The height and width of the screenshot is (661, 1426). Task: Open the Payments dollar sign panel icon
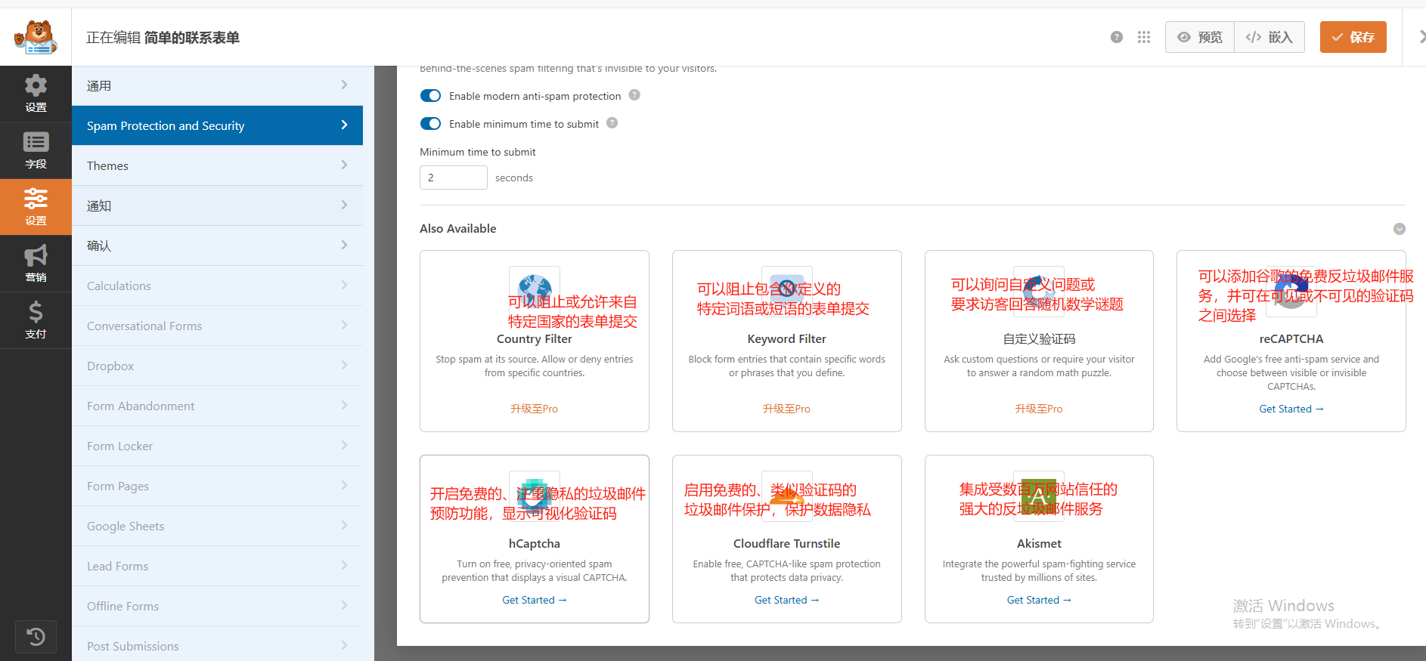(36, 320)
